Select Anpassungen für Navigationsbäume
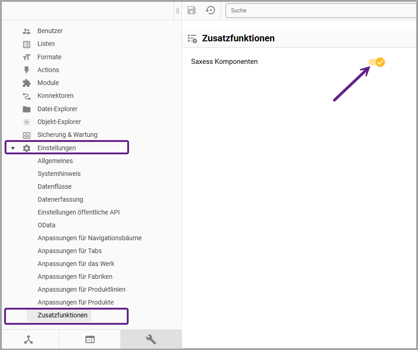 pyautogui.click(x=90, y=238)
